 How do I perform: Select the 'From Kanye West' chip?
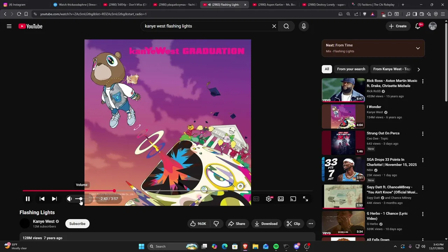pyautogui.click(x=391, y=69)
